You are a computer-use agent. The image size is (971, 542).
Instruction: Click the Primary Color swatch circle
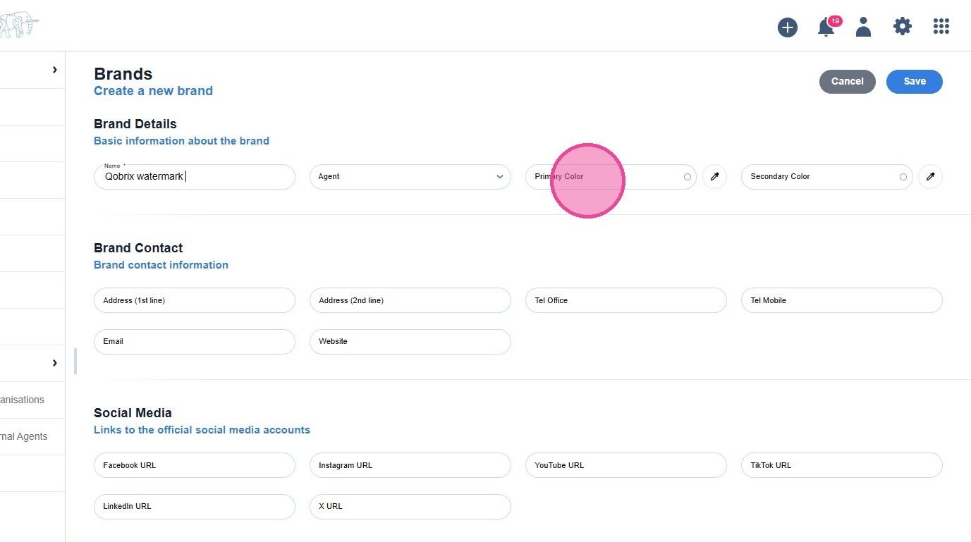688,177
